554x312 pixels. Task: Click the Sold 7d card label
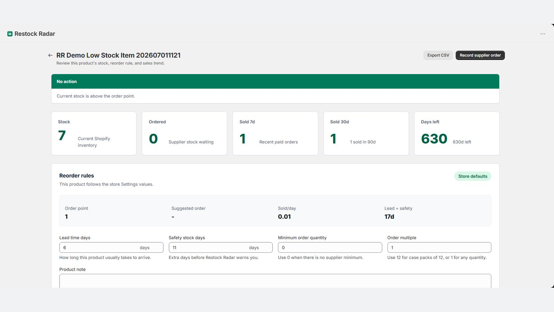pos(247,122)
